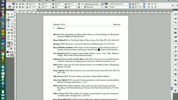This screenshot has height=100, width=178.
Task: Open the Pages panel icon
Action: 175,14
